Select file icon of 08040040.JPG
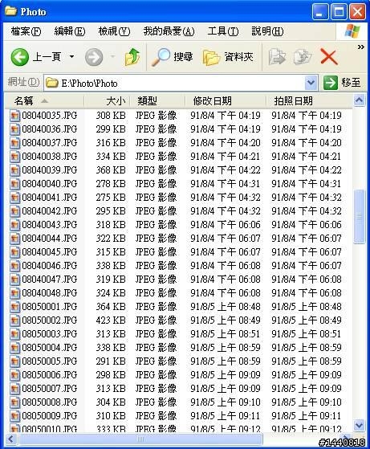 tap(14, 184)
